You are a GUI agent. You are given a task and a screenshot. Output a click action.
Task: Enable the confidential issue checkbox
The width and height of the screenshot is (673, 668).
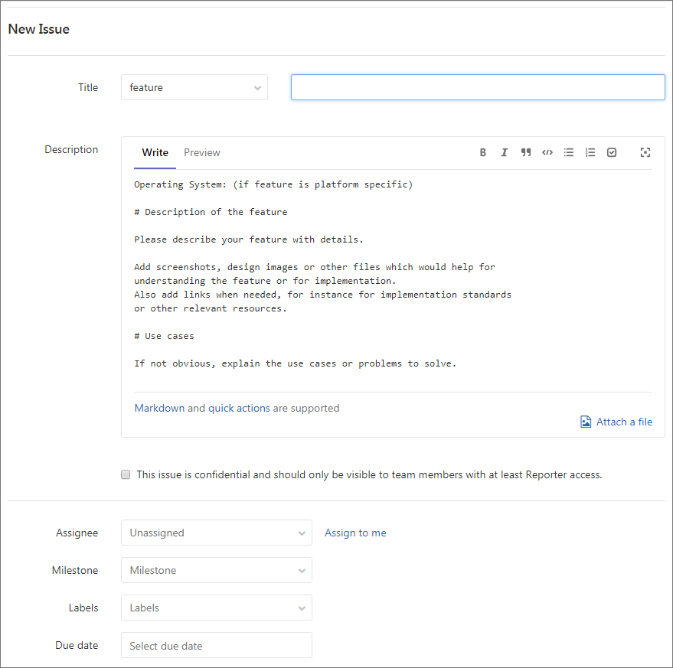pos(125,474)
